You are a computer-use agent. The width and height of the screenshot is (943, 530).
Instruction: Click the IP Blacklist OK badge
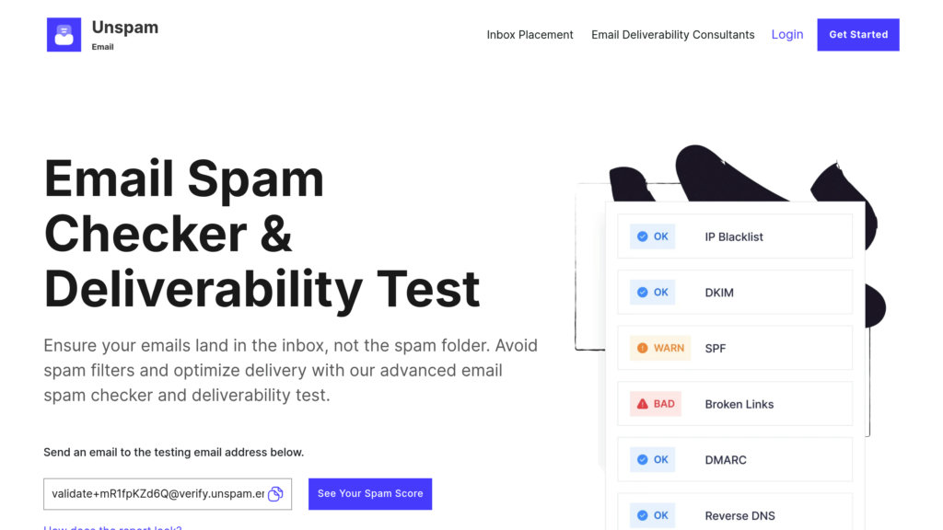(653, 236)
